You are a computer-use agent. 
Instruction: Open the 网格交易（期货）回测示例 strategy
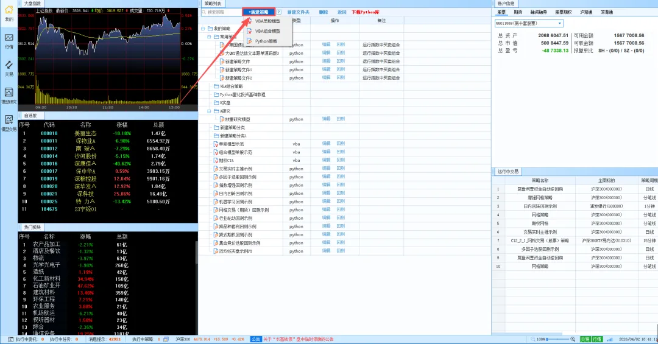(x=244, y=210)
